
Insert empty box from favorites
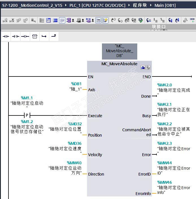click(x=35, y=36)
